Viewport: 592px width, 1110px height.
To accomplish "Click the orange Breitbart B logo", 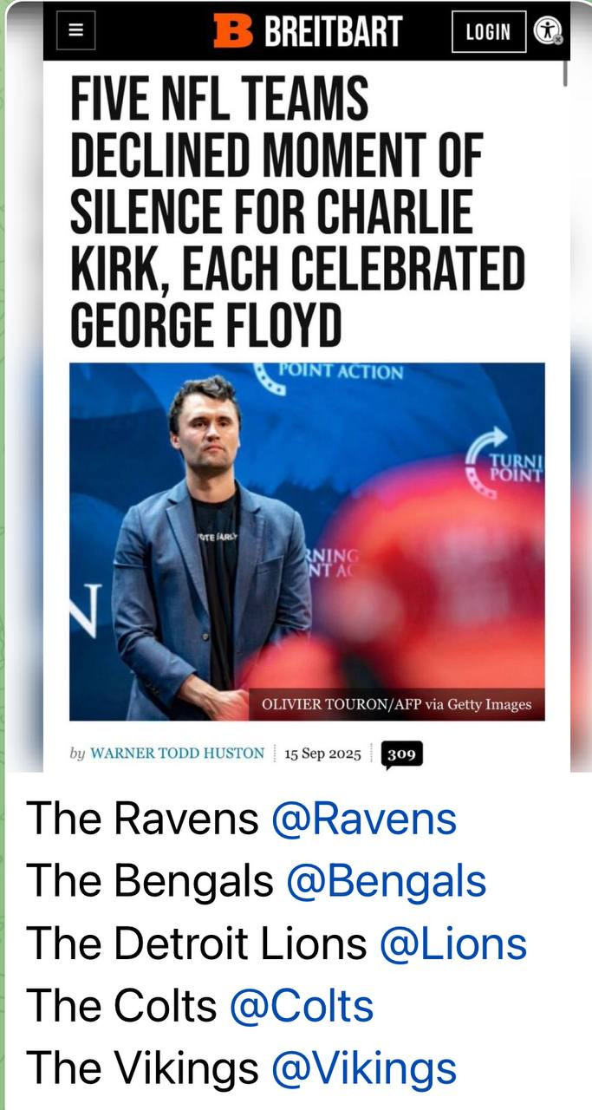I will click(233, 31).
